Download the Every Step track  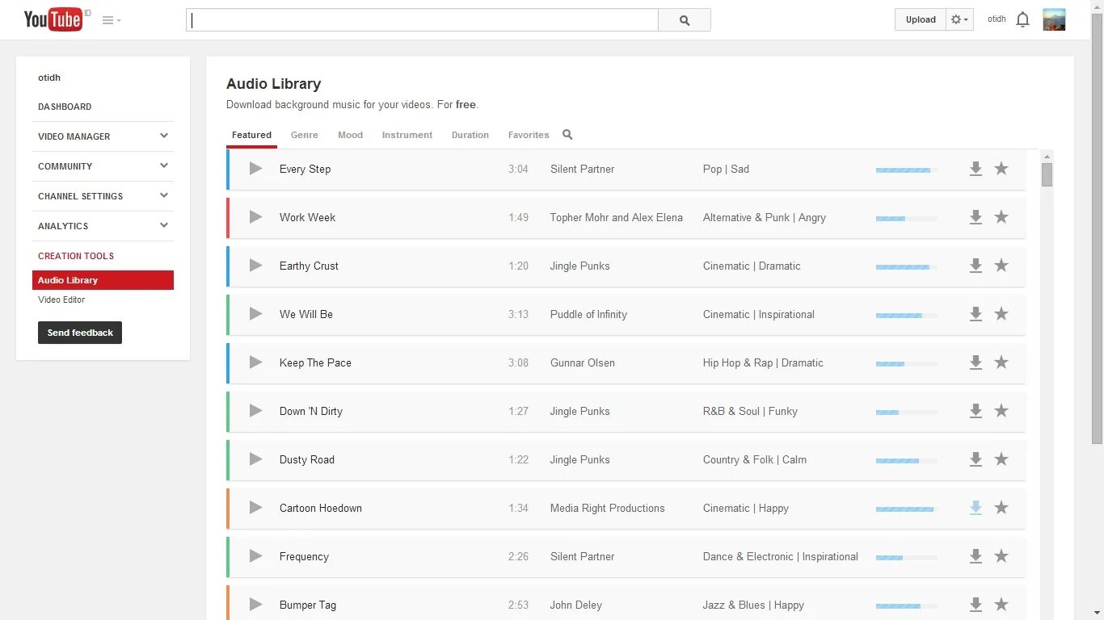coord(975,169)
